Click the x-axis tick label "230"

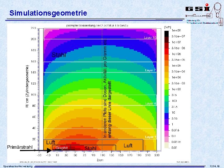coord(157,155)
